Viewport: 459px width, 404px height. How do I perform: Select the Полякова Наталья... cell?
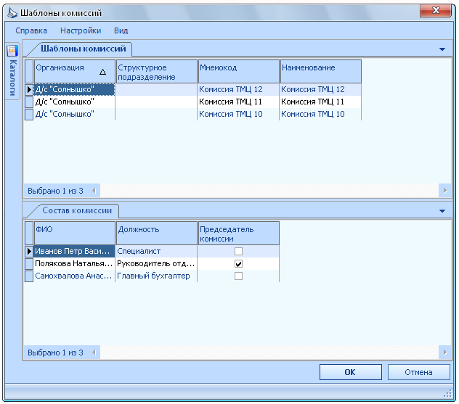(x=74, y=264)
